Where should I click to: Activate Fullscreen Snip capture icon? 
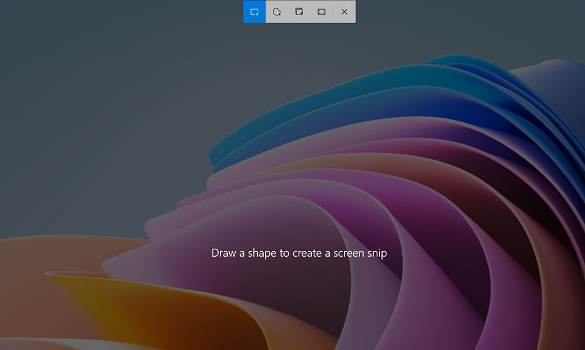[x=321, y=12]
